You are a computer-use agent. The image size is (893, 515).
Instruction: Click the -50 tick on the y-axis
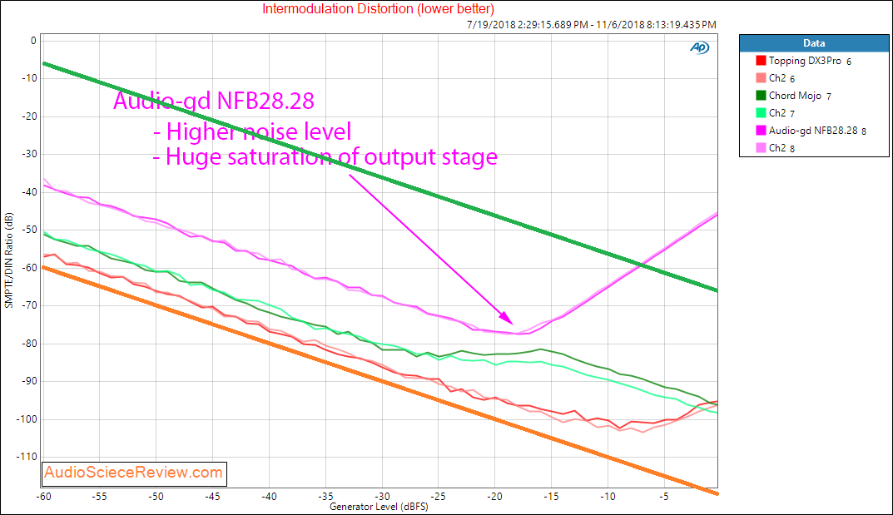(x=28, y=230)
